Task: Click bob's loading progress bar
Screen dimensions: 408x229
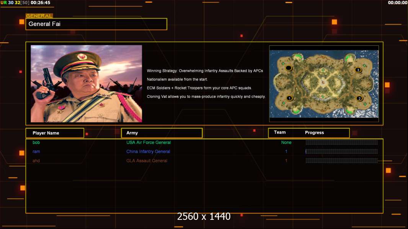Action: point(342,142)
